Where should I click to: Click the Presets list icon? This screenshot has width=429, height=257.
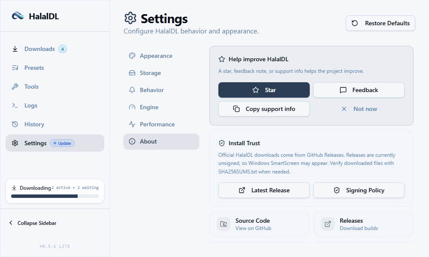tap(15, 68)
